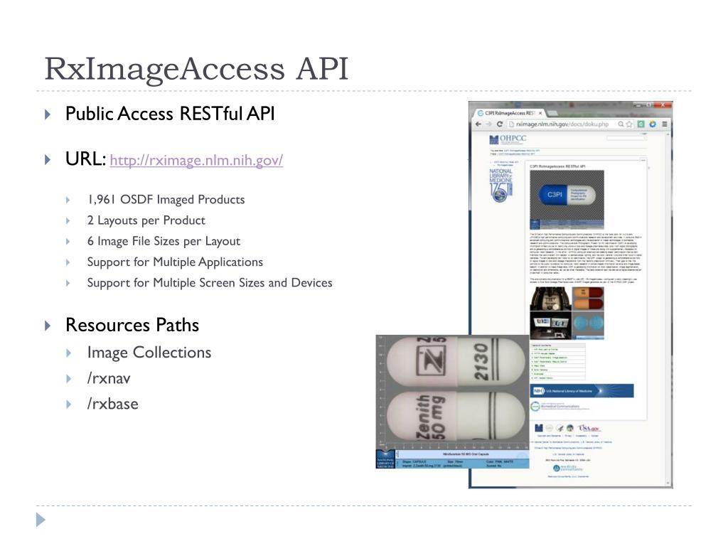Click the browser back arrow
728x546 pixels.
(478, 124)
